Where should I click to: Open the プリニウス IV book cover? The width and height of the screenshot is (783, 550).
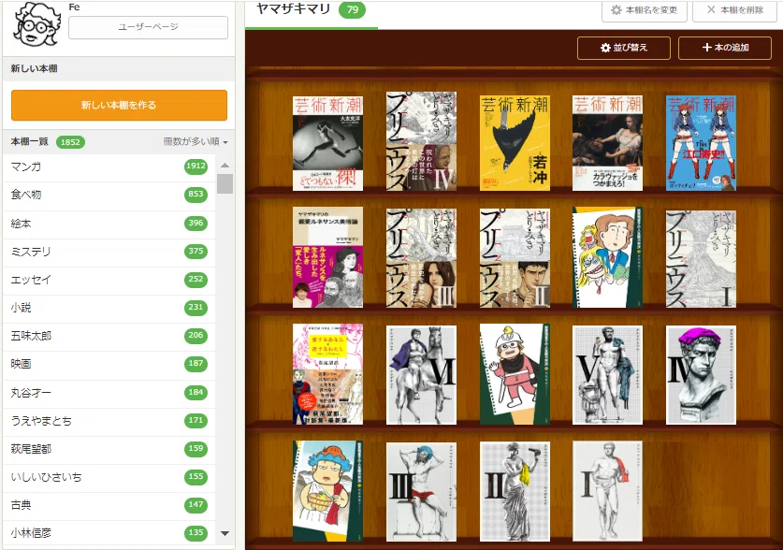[421, 140]
